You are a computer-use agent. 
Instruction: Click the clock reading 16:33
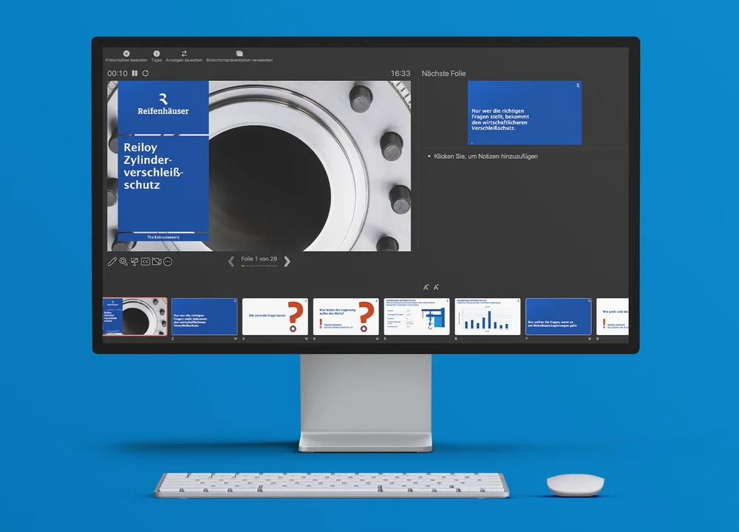pyautogui.click(x=400, y=73)
